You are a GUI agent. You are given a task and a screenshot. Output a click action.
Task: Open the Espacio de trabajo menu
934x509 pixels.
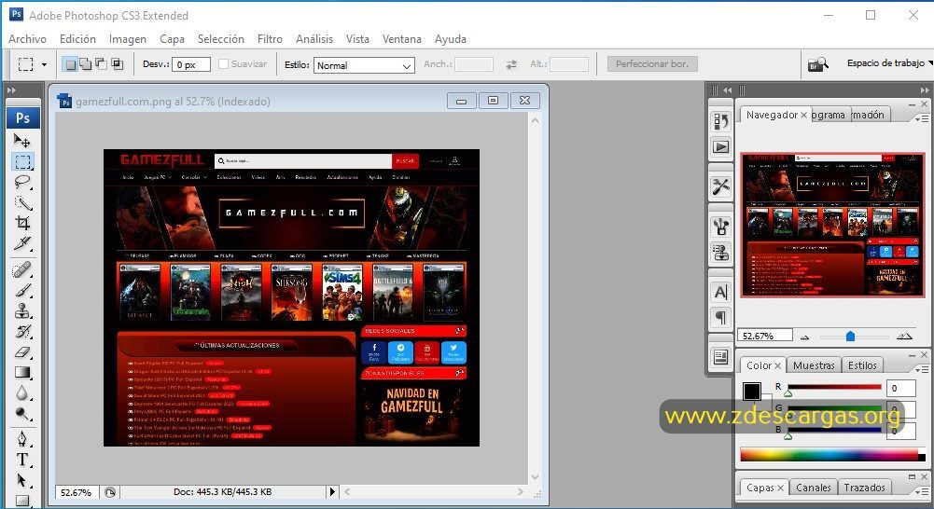[x=889, y=63]
